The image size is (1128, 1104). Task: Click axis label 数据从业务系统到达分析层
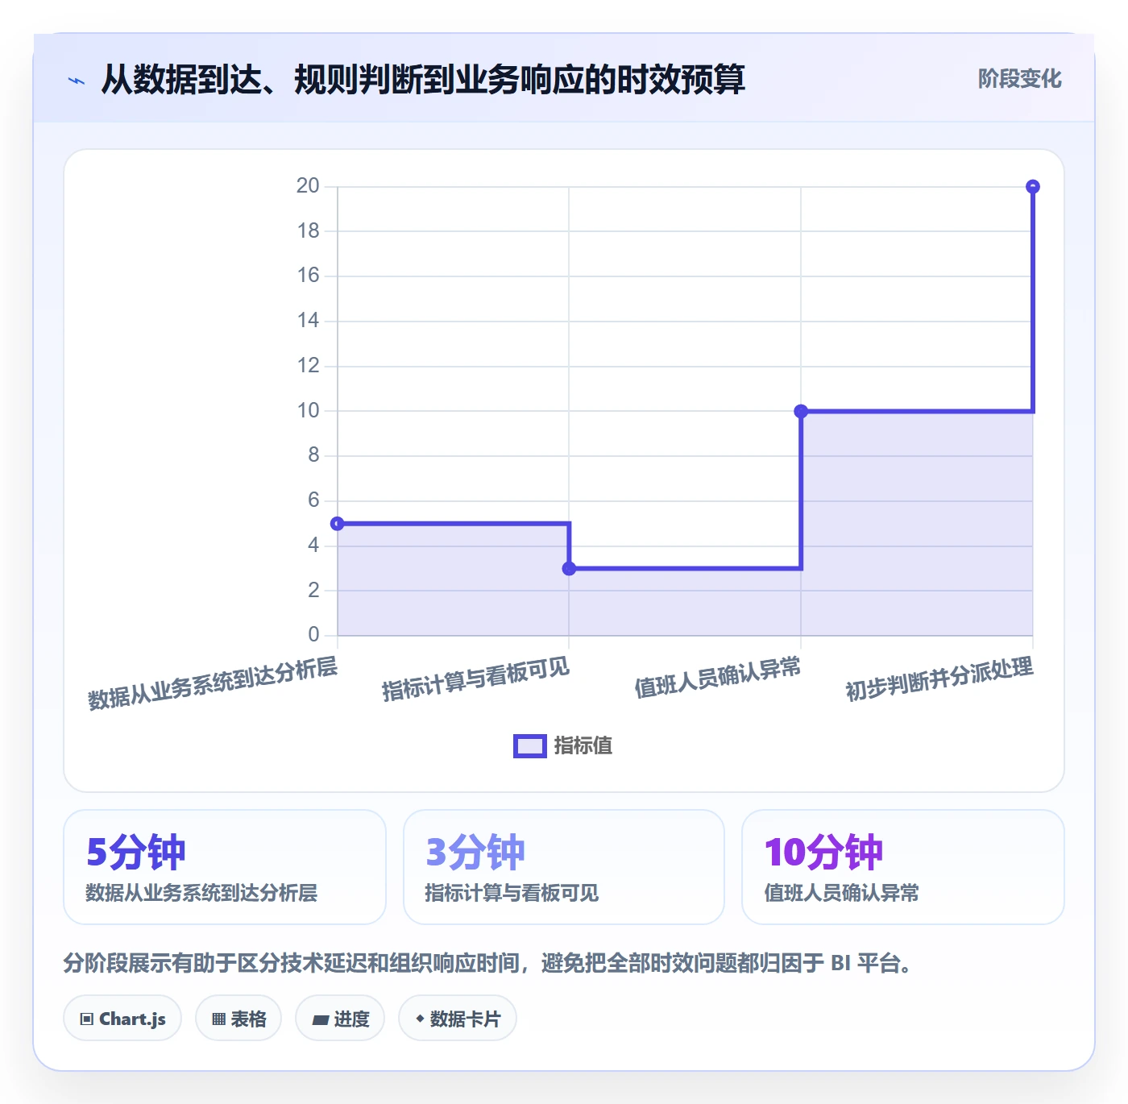tap(213, 683)
